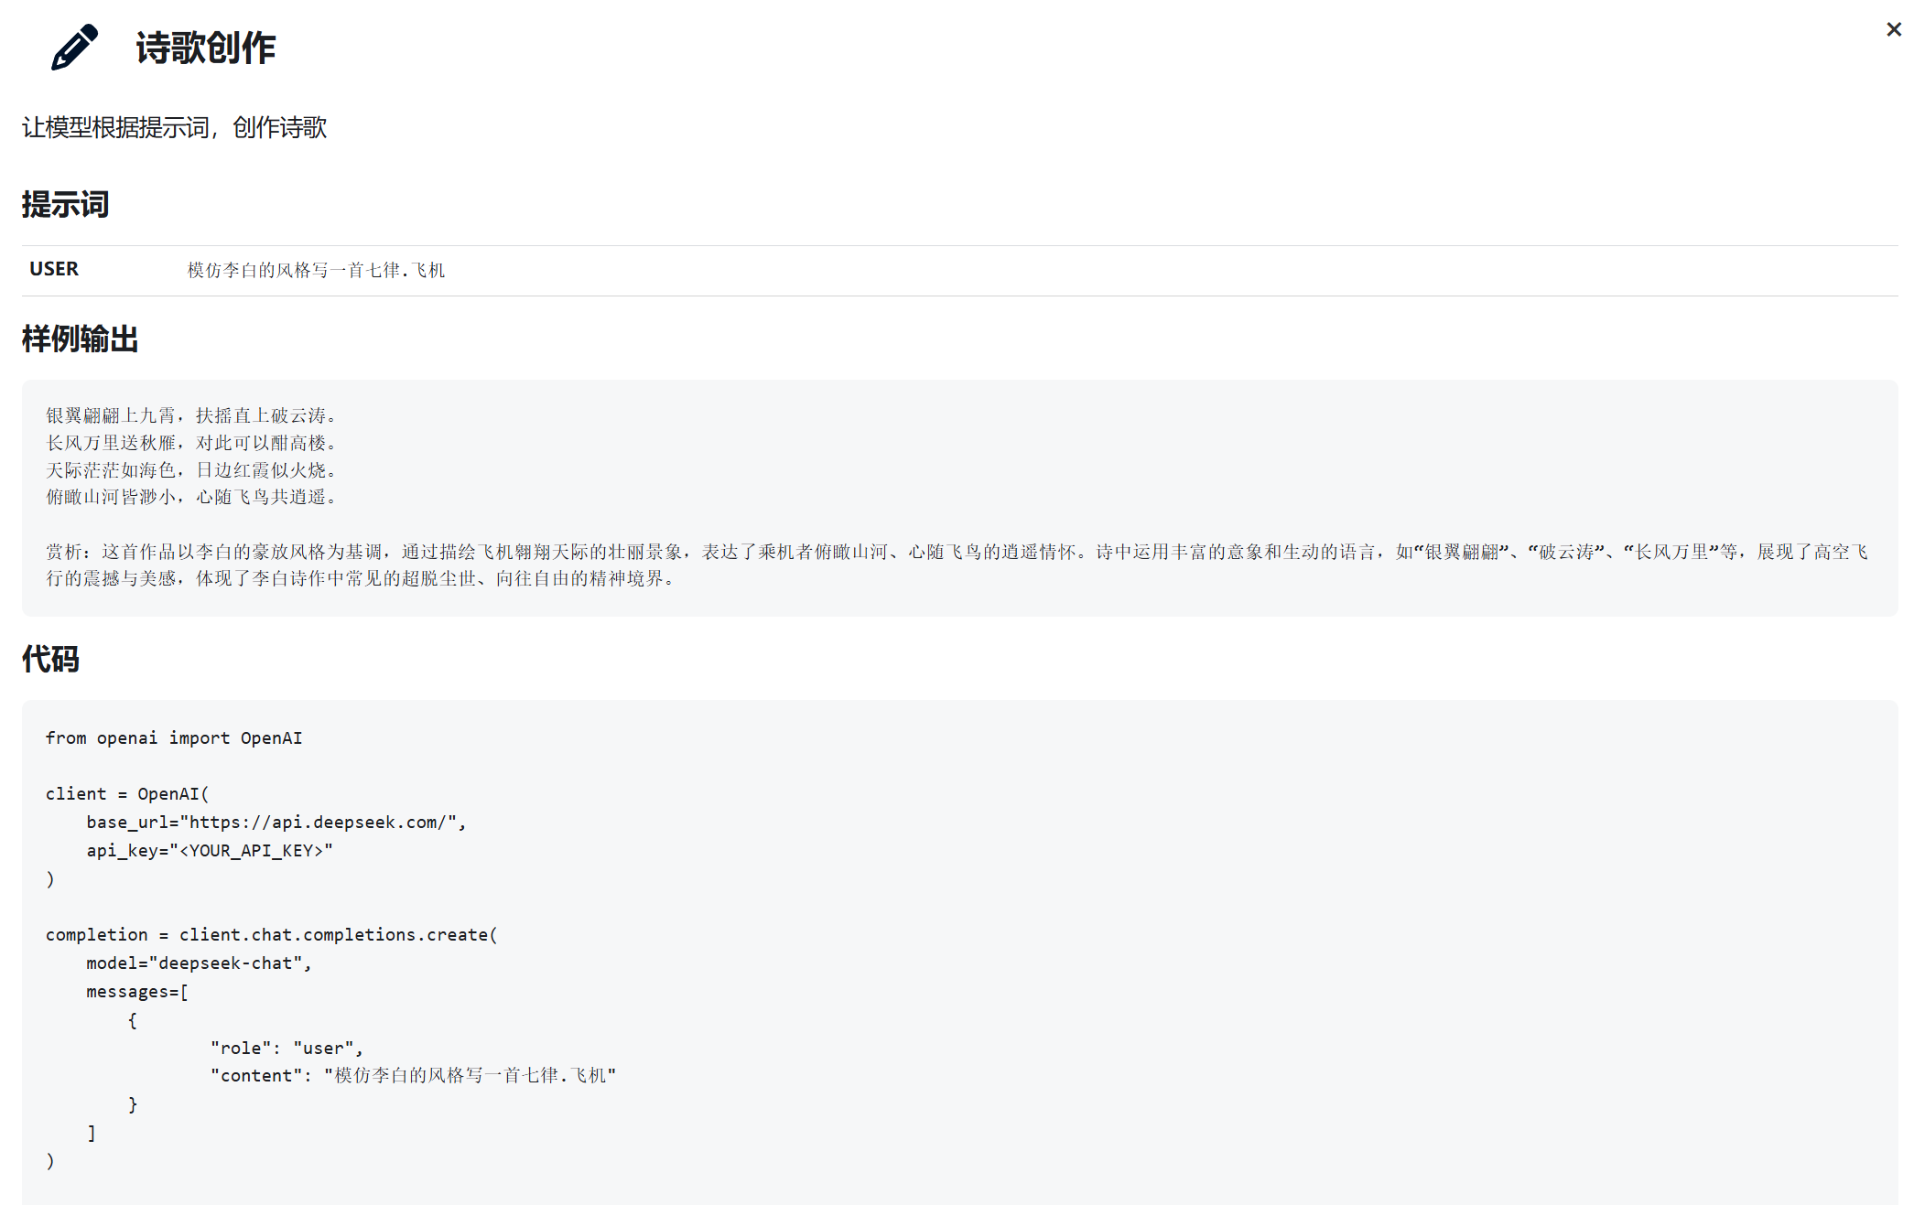Click the "role": "user" code line
Image resolution: width=1914 pixels, height=1205 pixels.
[287, 1048]
